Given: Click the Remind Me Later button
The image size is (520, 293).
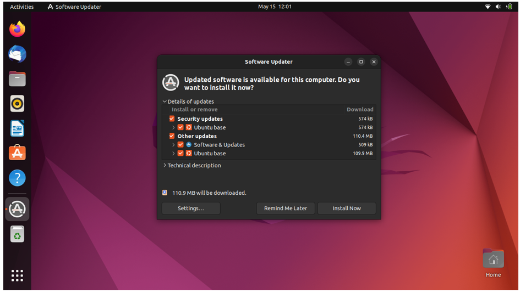Looking at the screenshot, I should (x=286, y=209).
